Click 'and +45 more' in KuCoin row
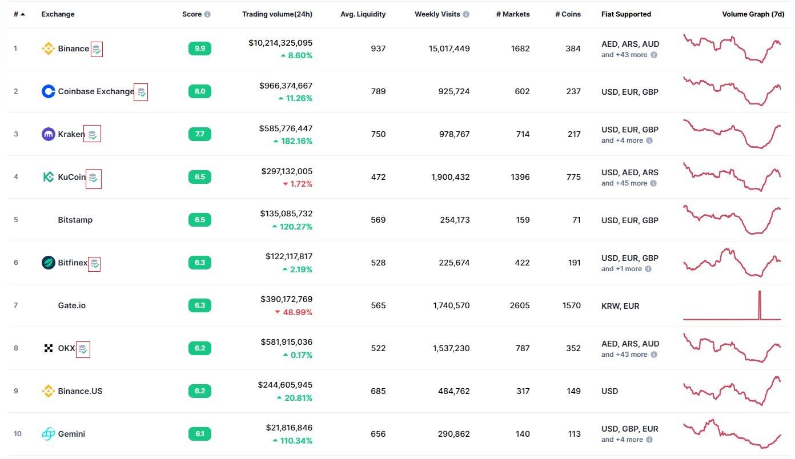This screenshot has width=795, height=459. (624, 183)
